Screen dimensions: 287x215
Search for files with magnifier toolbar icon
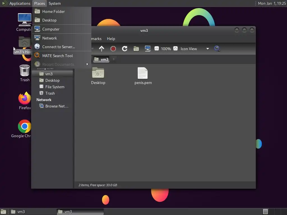[x=217, y=49]
